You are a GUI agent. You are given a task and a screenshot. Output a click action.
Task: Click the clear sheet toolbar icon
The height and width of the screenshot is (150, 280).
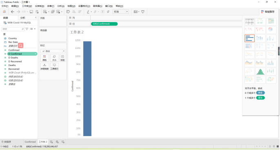(x=58, y=12)
